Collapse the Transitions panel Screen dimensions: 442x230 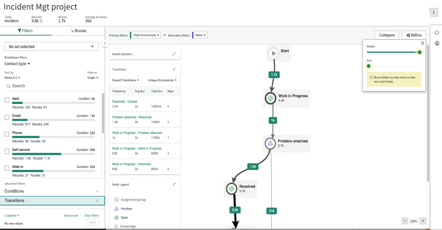click(x=174, y=69)
